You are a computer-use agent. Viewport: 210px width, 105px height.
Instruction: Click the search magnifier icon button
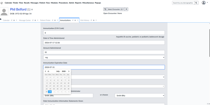click(196, 3)
